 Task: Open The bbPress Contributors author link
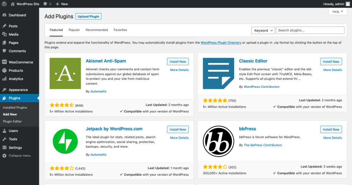[x=263, y=145]
